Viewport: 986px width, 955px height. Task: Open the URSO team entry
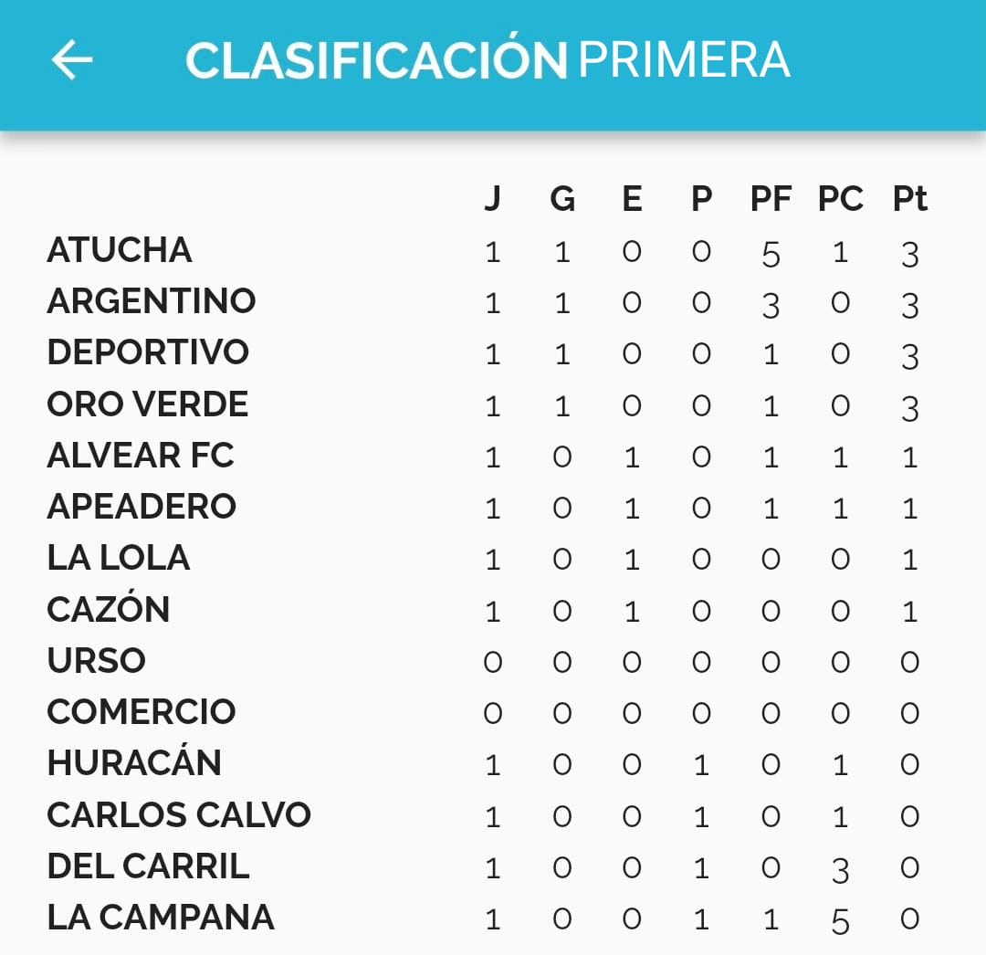click(97, 660)
